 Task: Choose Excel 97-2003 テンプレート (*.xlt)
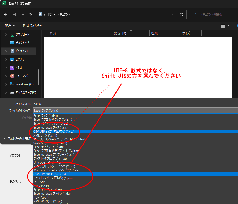tap(135, 155)
